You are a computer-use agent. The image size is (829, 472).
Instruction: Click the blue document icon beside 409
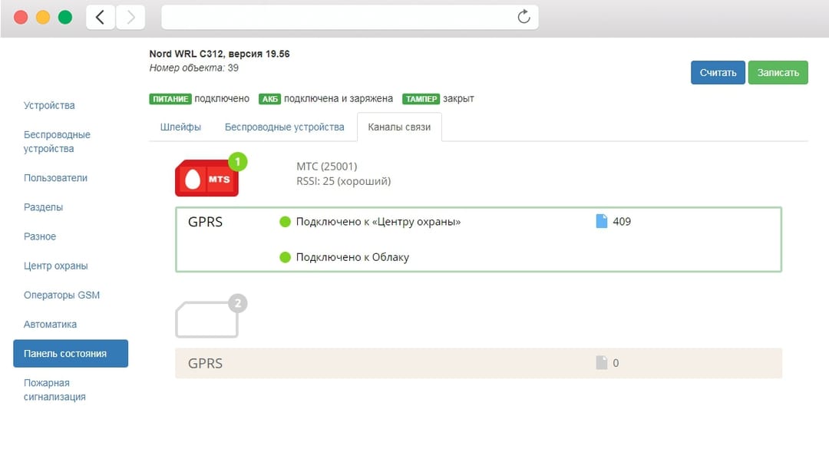[602, 222]
